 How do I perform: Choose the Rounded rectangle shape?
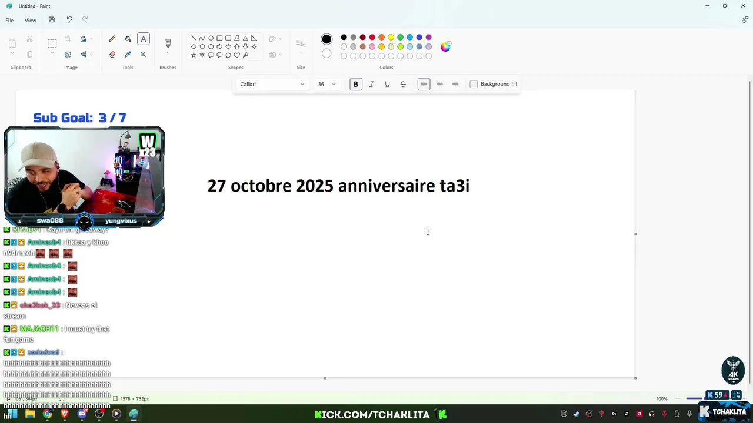pos(228,38)
